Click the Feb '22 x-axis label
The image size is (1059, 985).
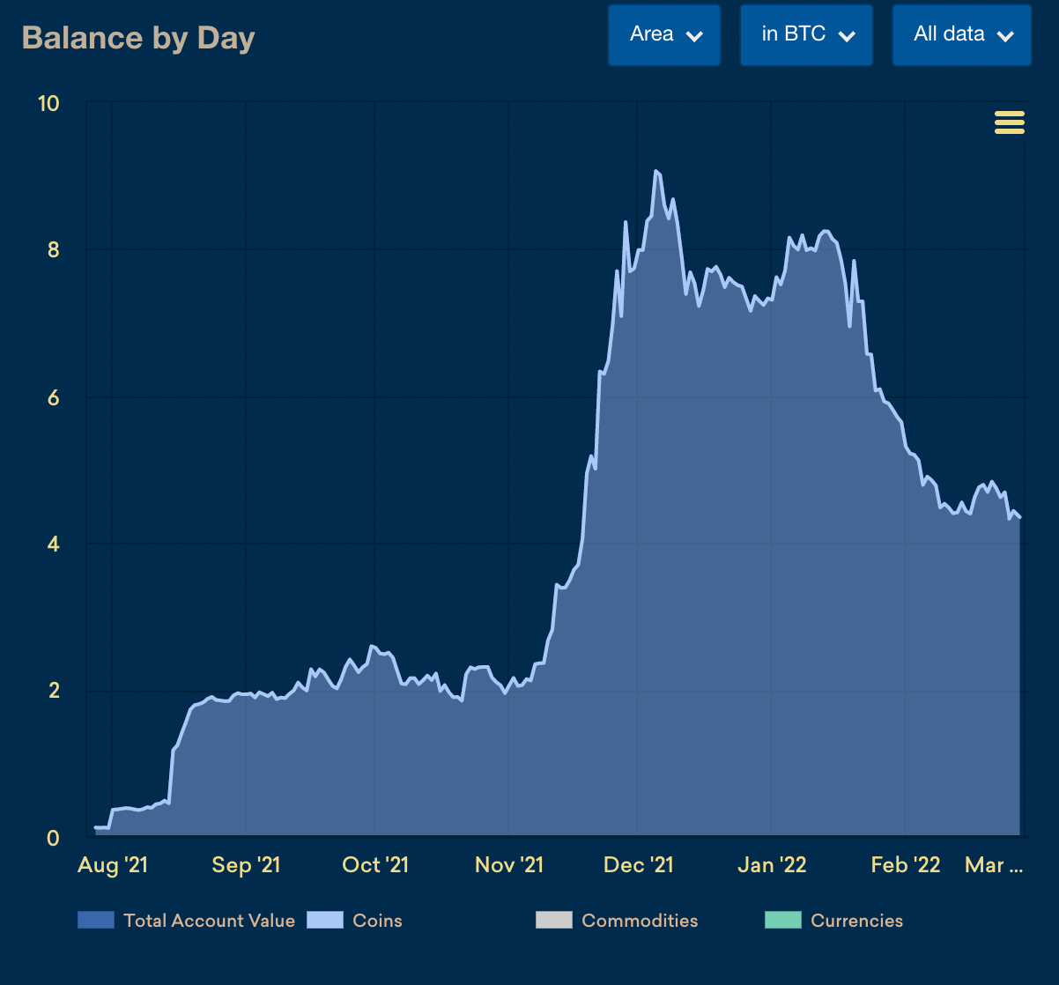pos(905,865)
